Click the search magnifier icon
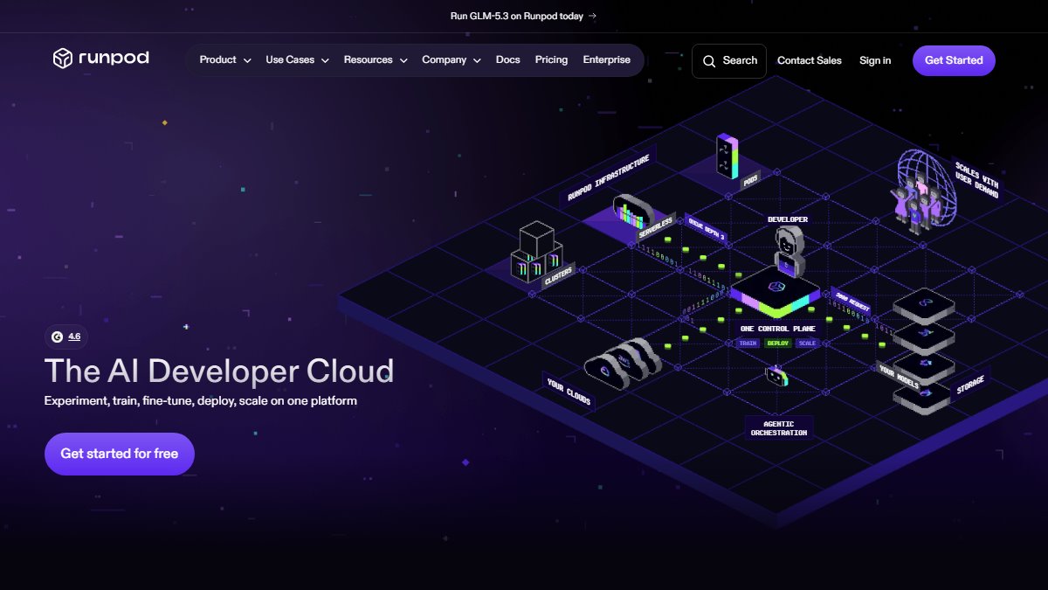This screenshot has width=1048, height=590. [709, 61]
